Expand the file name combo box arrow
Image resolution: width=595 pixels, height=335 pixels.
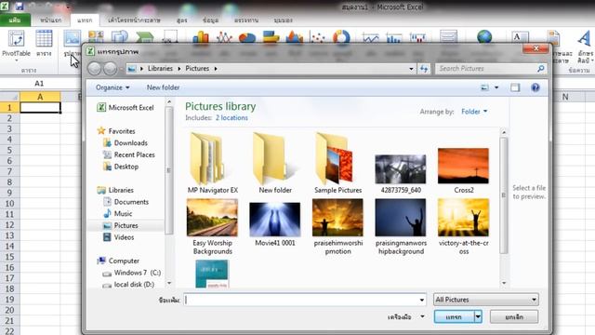click(421, 300)
